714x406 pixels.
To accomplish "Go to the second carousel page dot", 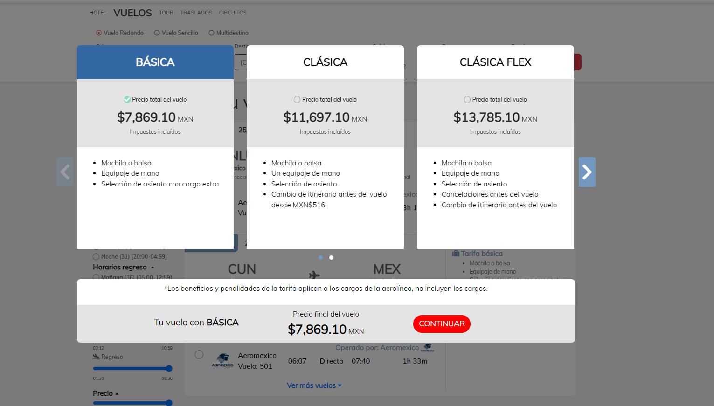I will point(331,257).
